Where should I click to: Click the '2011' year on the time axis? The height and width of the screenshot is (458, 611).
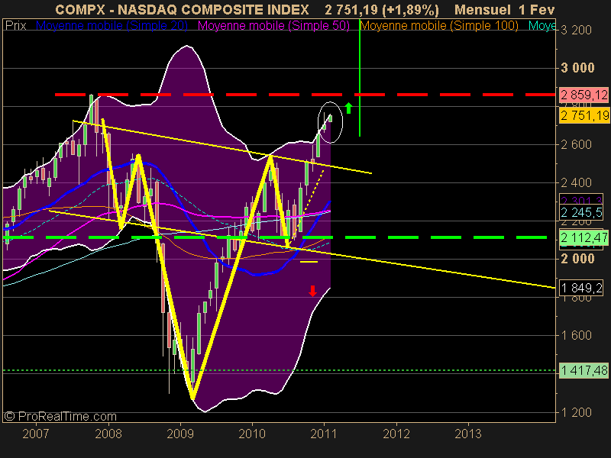pos(324,434)
